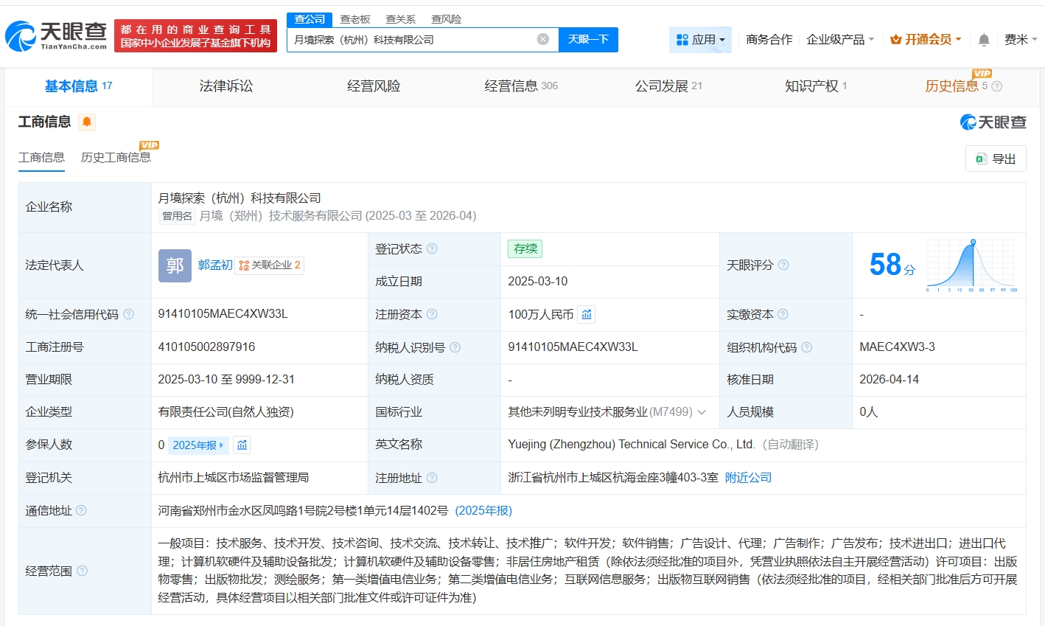The height and width of the screenshot is (626, 1045).
Task: Open legal representative 郭孟初 link
Action: pyautogui.click(x=214, y=265)
